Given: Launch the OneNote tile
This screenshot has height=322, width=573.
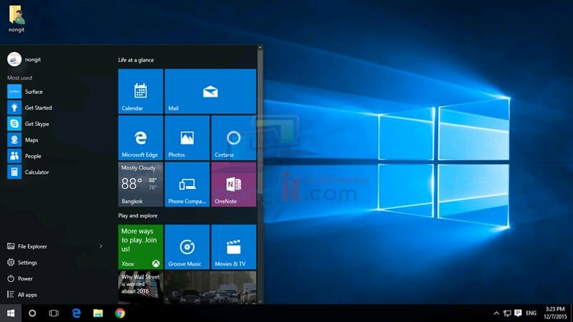Looking at the screenshot, I should (233, 185).
